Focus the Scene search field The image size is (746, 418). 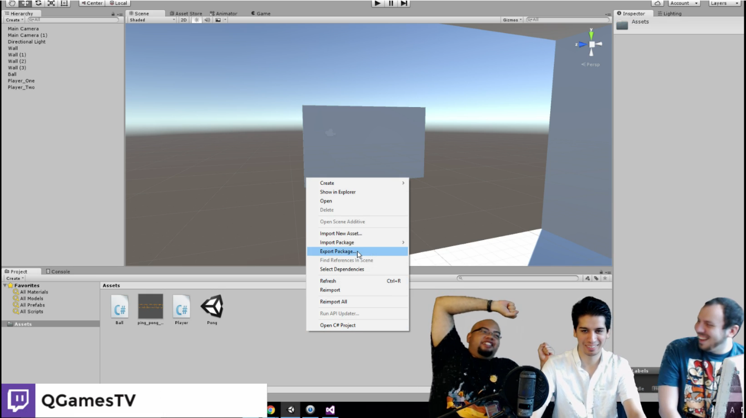coord(568,20)
